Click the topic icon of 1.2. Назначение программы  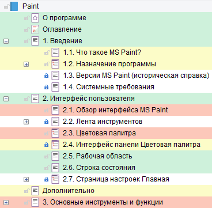[x=55, y=64]
